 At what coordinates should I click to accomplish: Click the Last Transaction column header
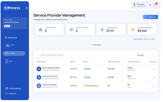point(134,62)
